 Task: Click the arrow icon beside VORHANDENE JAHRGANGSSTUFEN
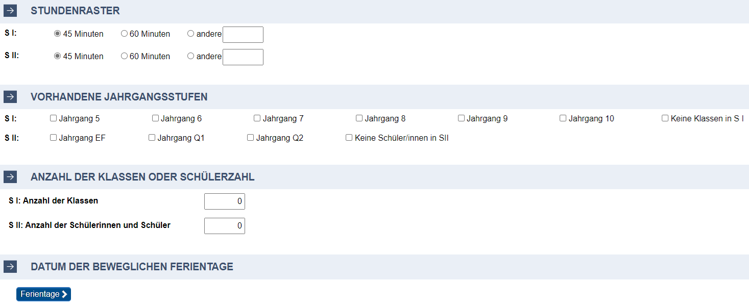pos(10,97)
